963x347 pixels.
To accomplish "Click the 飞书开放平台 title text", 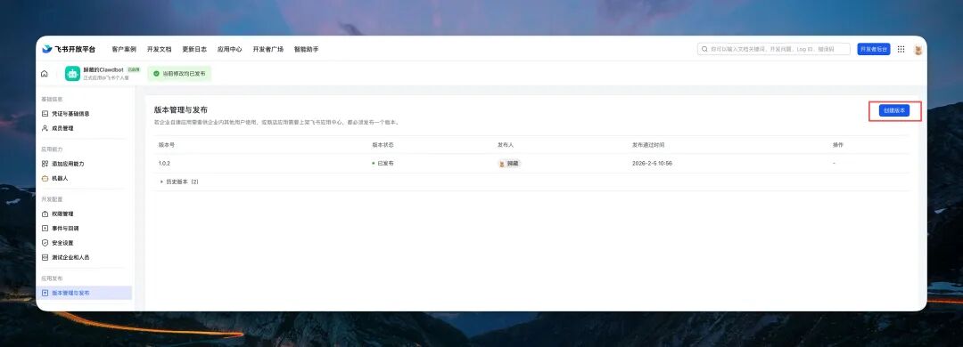I will pos(75,49).
